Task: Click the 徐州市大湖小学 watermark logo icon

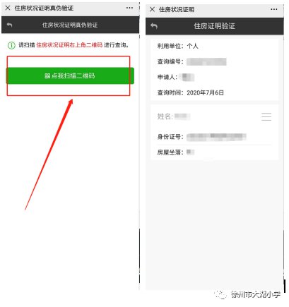Action: click(220, 294)
